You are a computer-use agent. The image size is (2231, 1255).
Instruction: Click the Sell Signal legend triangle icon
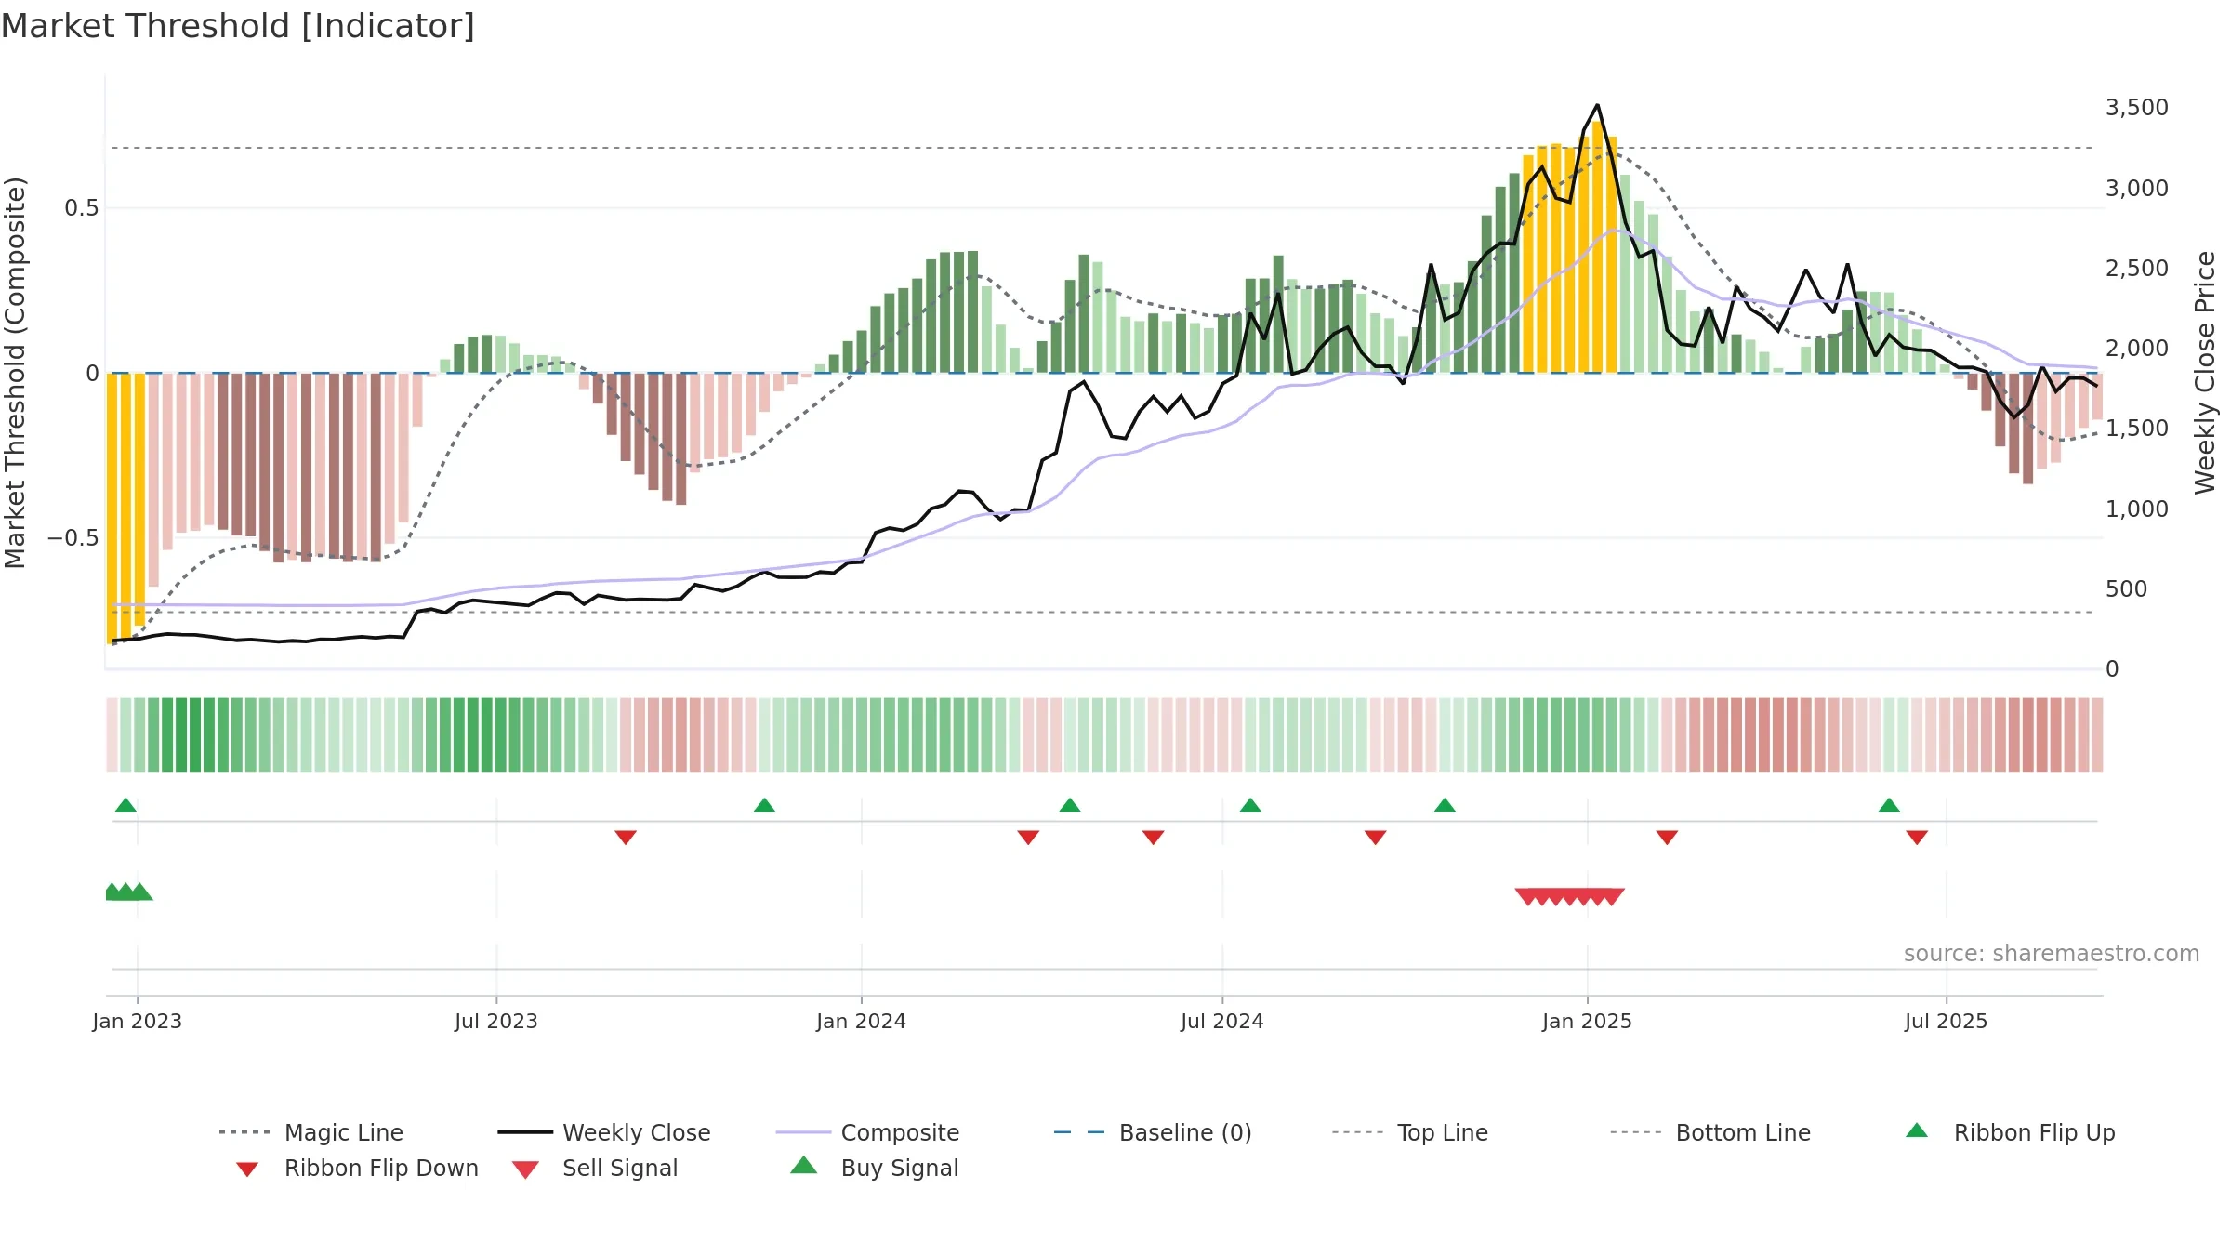coord(525,1169)
